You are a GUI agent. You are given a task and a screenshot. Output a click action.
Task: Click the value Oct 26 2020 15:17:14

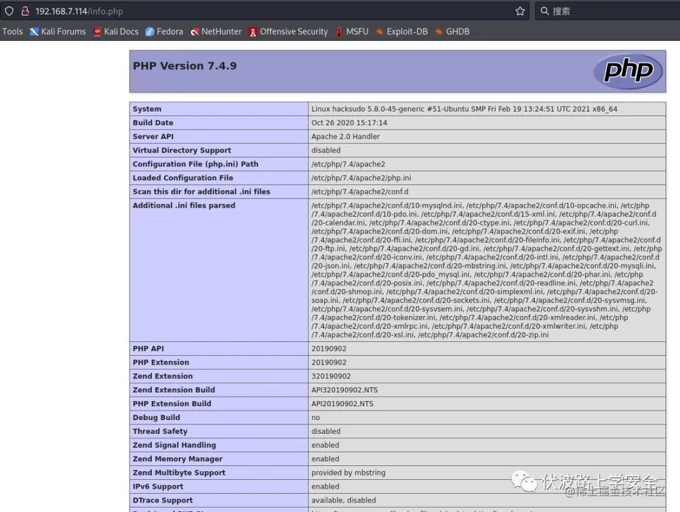tap(349, 123)
